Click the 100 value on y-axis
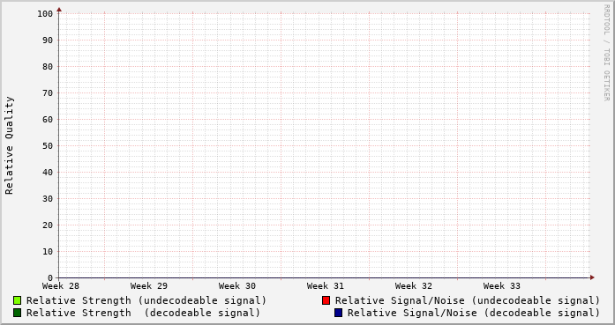This screenshot has height=325, width=615. pyautogui.click(x=45, y=14)
